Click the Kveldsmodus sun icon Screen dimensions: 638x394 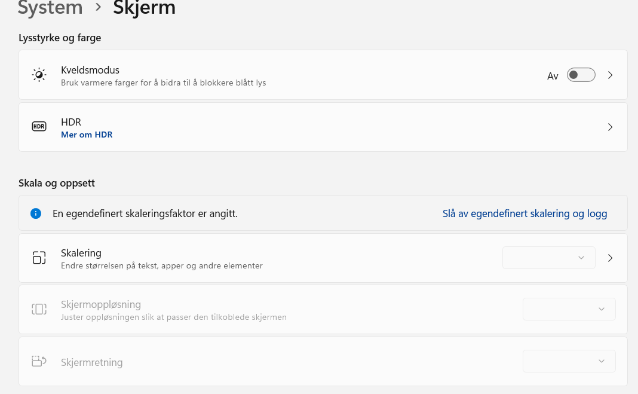coord(39,75)
